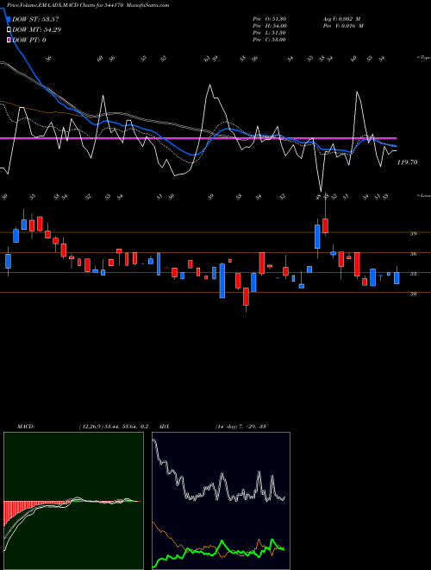The height and width of the screenshot is (570, 431).
Task: Select the Pre C: 53.00 value
Action: pos(270,40)
